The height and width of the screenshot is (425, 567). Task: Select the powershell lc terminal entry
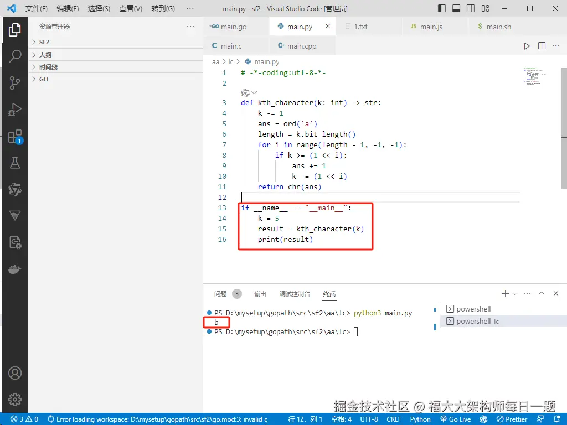pos(503,322)
